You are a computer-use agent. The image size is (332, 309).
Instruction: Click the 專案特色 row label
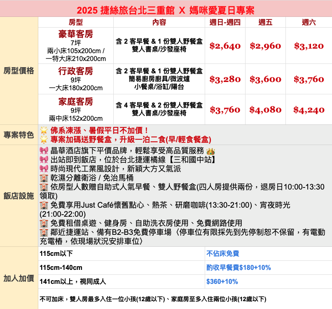19,135
